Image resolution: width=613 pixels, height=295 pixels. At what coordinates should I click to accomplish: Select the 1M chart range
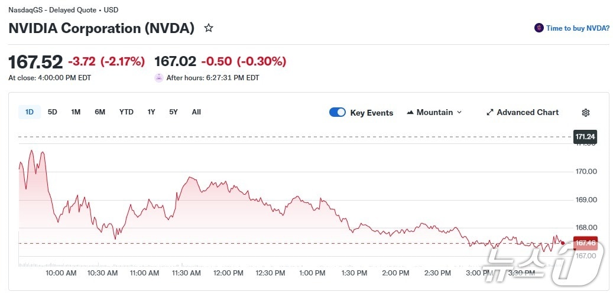pos(76,112)
